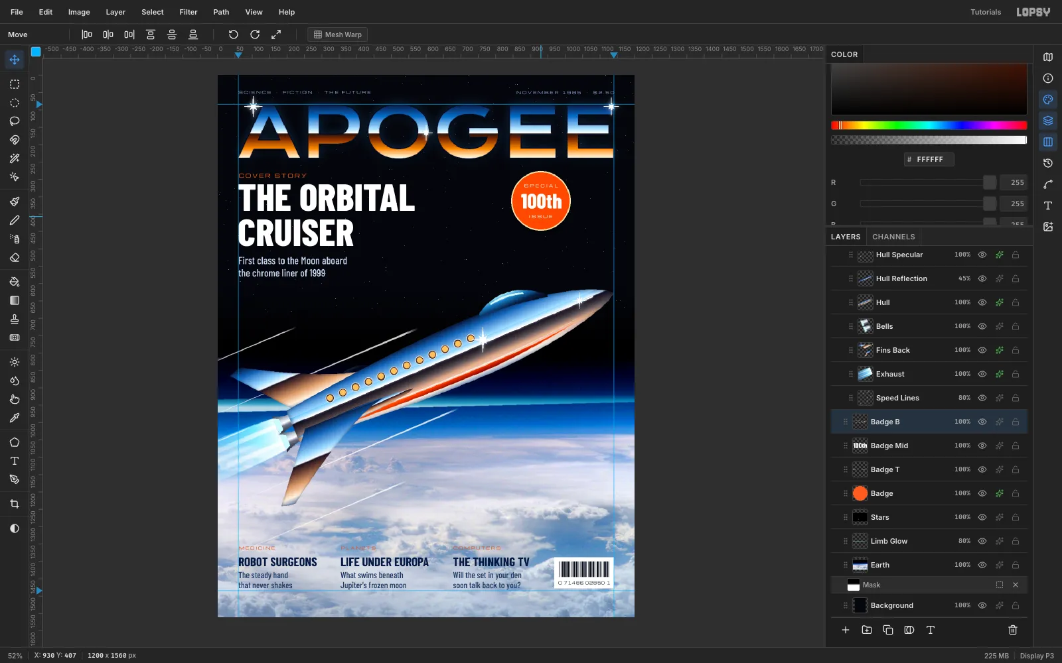Select the Magic Wand tool
Viewport: 1062px width, 663px height.
coord(15,158)
